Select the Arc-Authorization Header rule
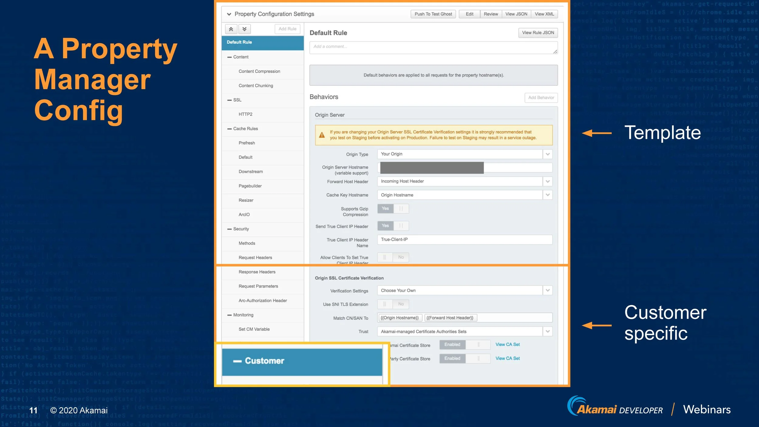Viewport: 759px width, 427px height. (x=263, y=301)
